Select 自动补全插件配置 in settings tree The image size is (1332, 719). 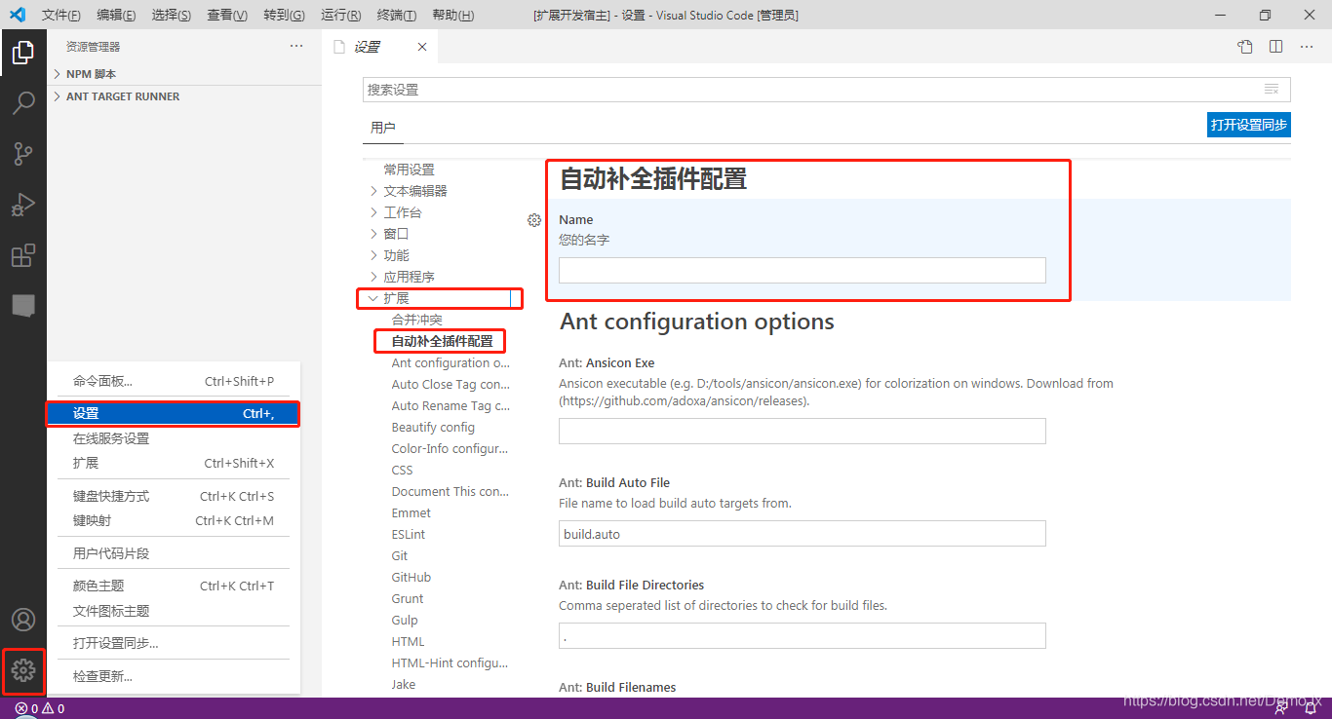[x=442, y=341]
